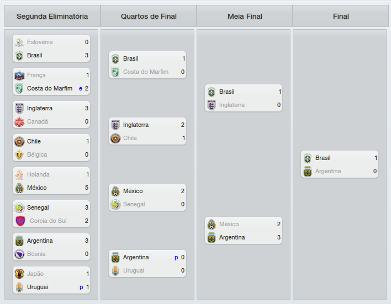
Task: Click the Brasil crest in the Final
Action: tap(308, 158)
